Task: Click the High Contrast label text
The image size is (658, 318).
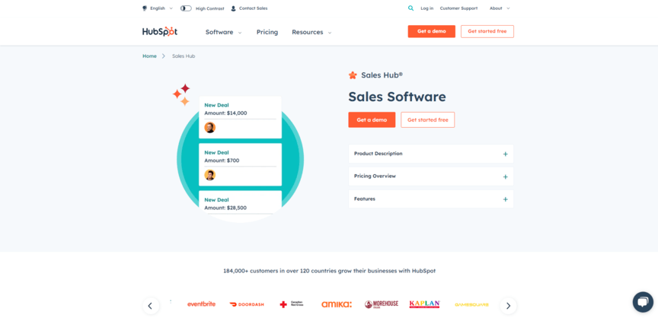Action: click(210, 8)
